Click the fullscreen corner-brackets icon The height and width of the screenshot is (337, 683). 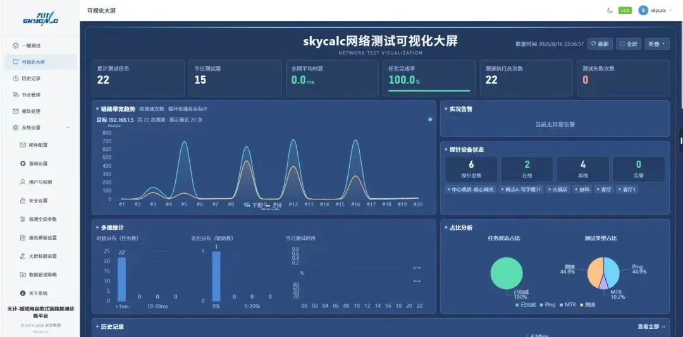pyautogui.click(x=622, y=44)
